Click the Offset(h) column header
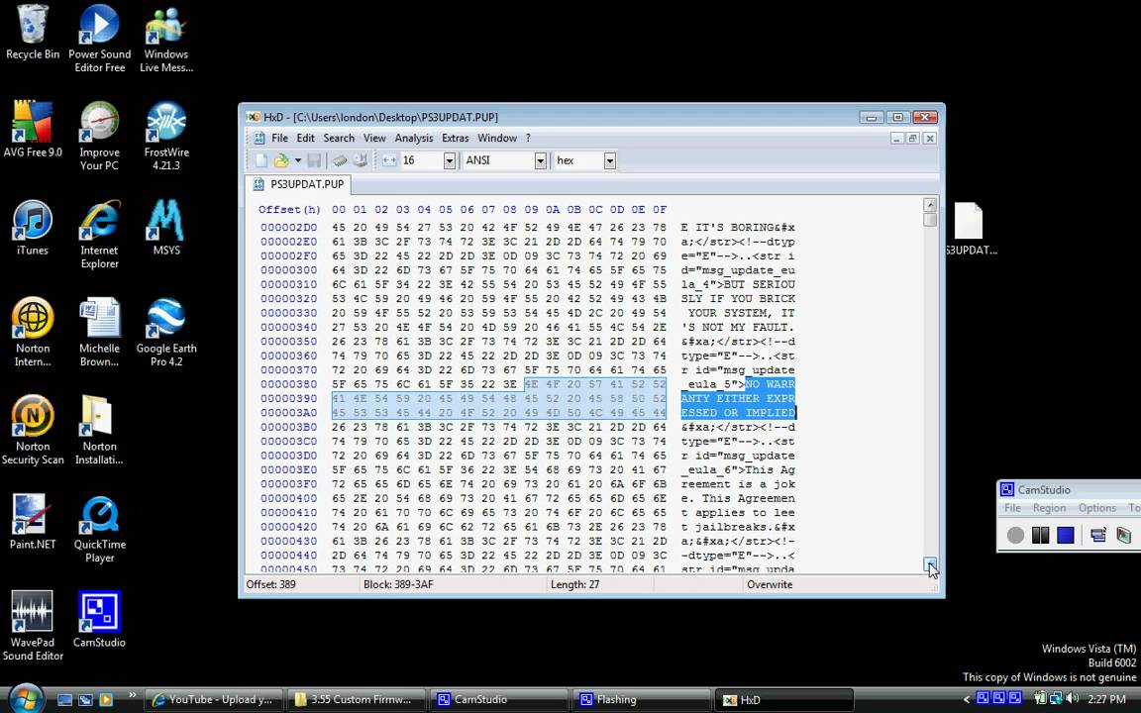Screen dimensions: 1141x713 pos(289,210)
